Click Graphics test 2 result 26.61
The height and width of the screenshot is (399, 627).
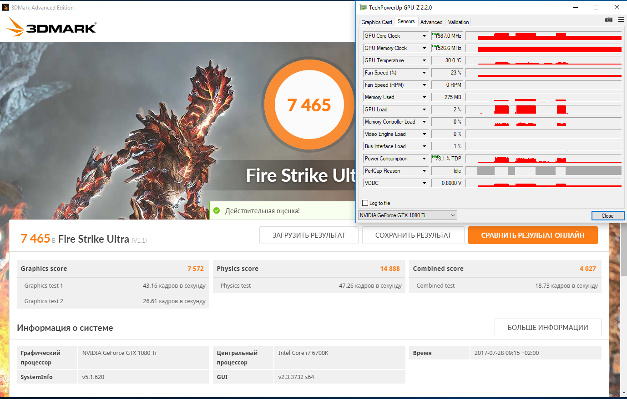[x=174, y=301]
